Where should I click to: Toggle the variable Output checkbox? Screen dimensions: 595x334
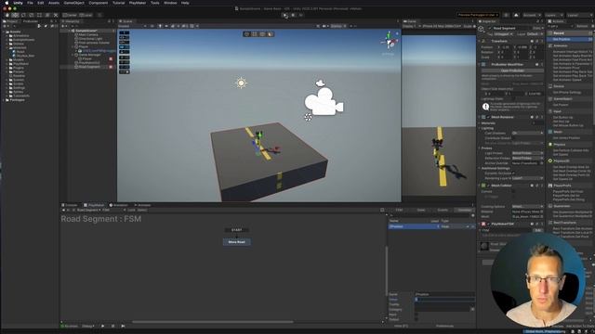point(416,319)
